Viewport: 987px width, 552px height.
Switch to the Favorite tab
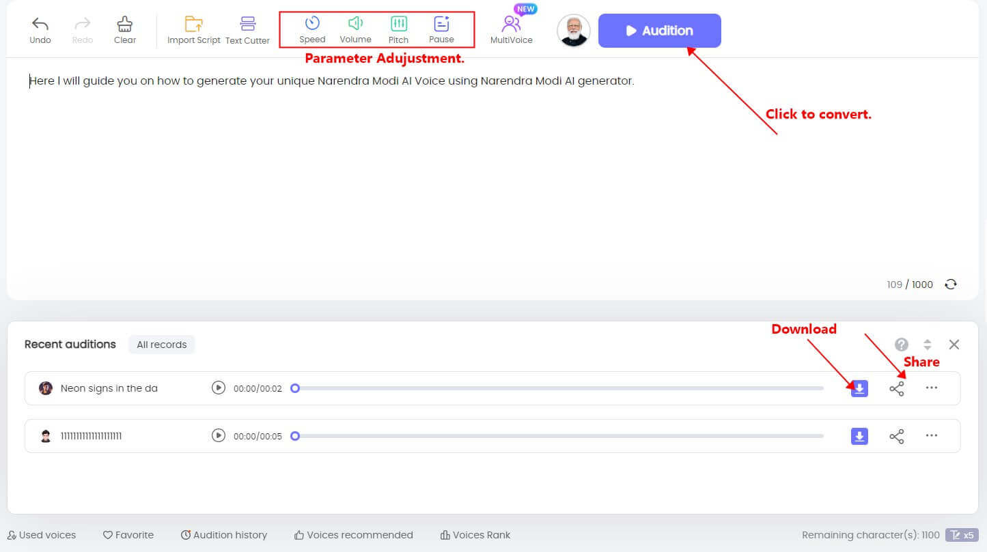click(x=128, y=535)
